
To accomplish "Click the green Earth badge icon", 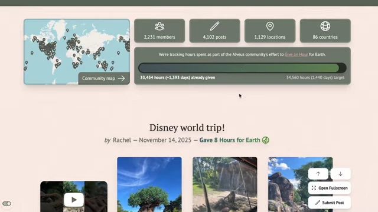I will coord(266,140).
